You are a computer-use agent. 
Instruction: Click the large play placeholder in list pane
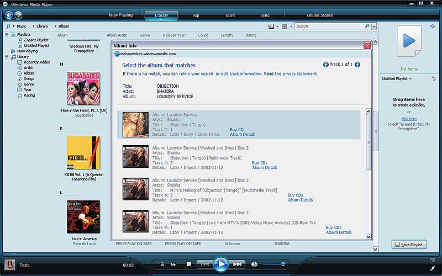tap(409, 41)
